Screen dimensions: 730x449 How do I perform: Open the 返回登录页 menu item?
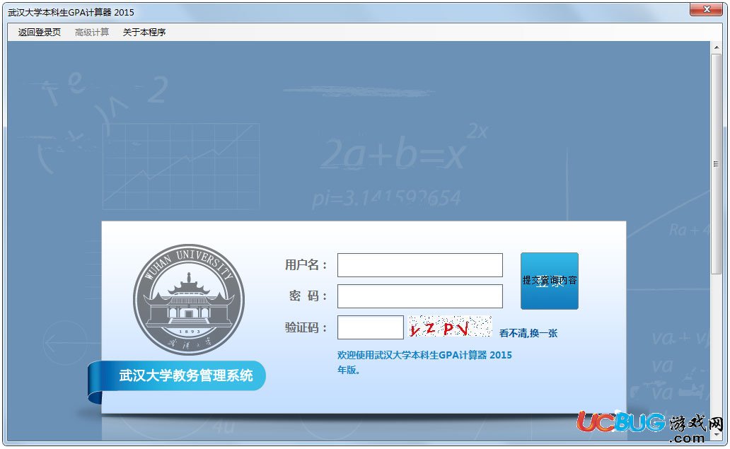point(39,32)
